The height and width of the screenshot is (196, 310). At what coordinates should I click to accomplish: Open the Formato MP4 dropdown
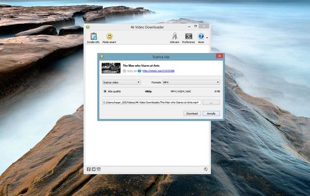191,82
